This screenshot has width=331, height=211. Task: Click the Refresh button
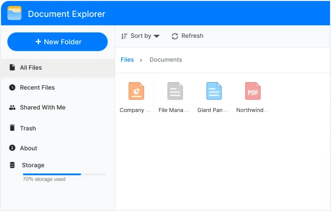click(187, 36)
